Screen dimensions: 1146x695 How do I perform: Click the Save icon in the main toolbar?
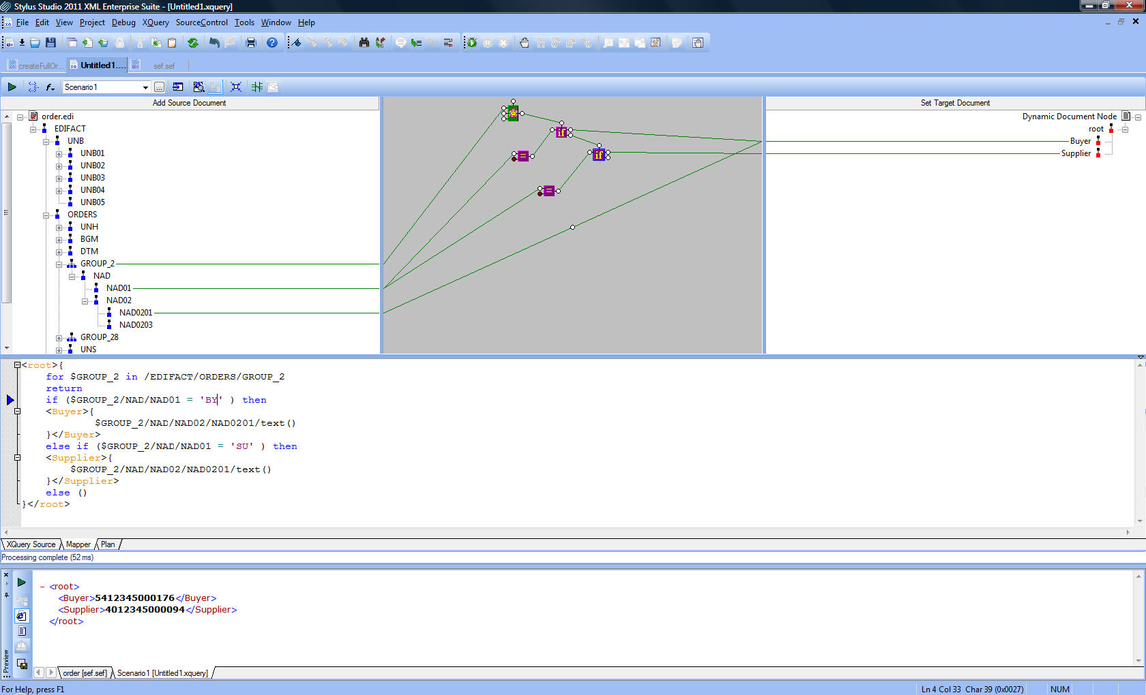(x=50, y=43)
